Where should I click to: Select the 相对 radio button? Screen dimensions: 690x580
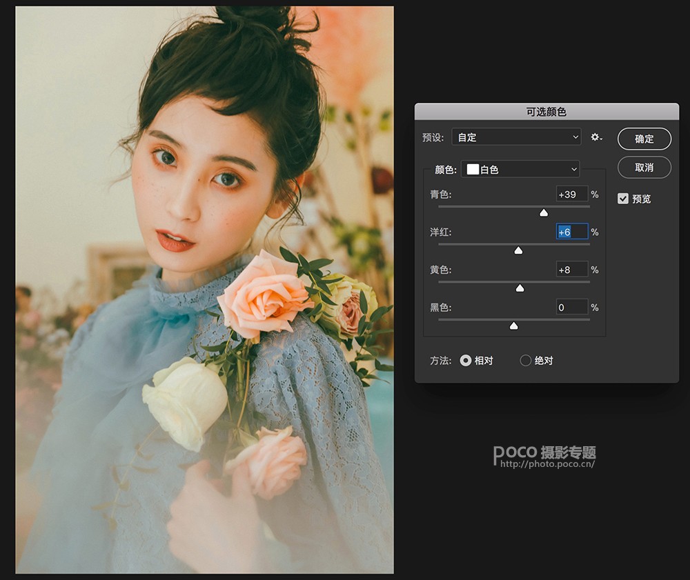point(466,361)
